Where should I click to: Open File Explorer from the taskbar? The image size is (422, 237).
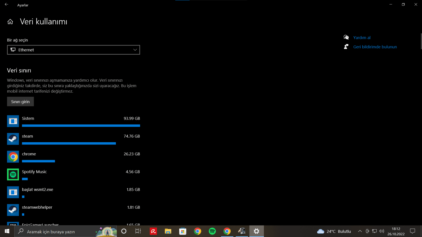click(x=168, y=231)
